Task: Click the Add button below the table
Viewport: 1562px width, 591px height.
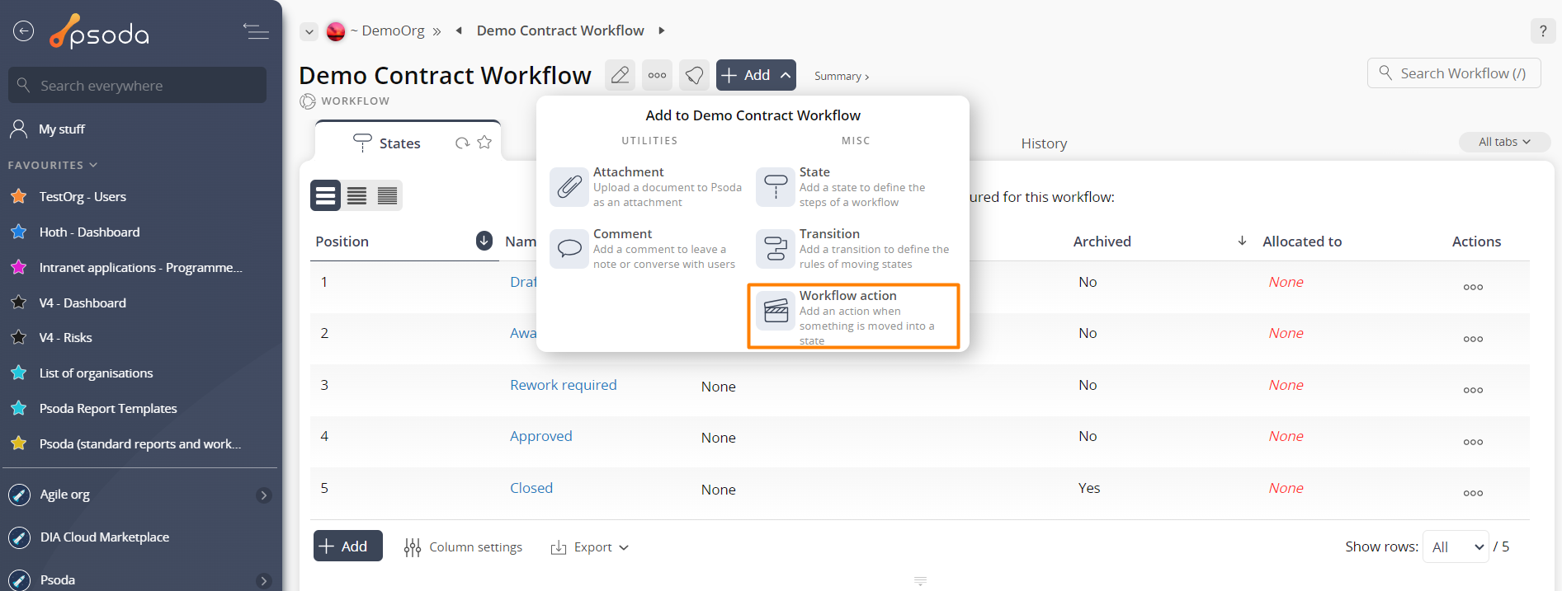Action: (x=347, y=546)
